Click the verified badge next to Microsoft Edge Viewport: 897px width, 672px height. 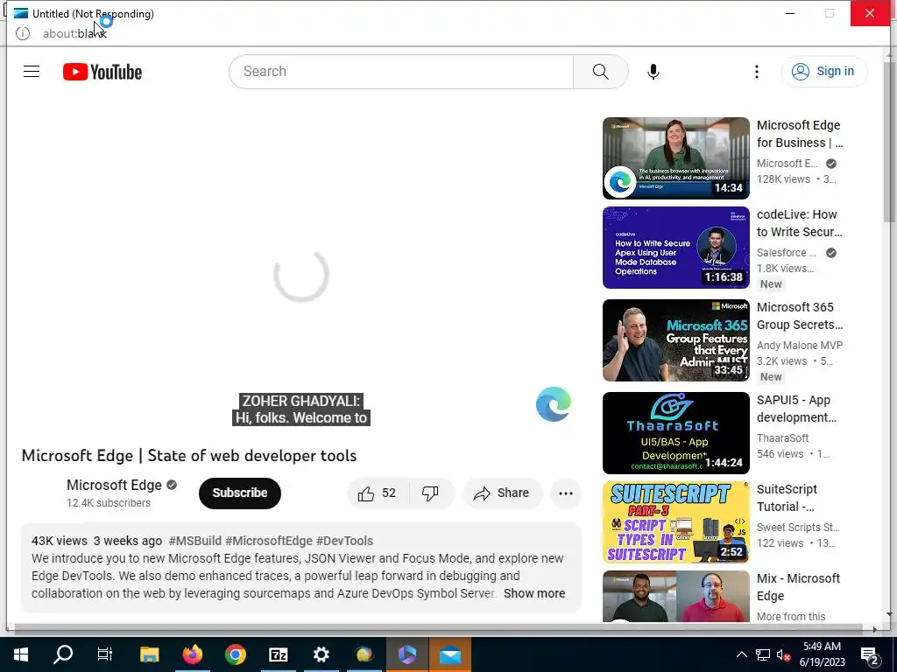172,485
